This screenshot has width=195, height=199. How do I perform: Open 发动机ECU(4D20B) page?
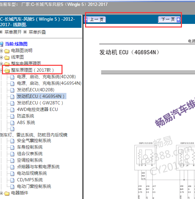[x=36, y=90]
